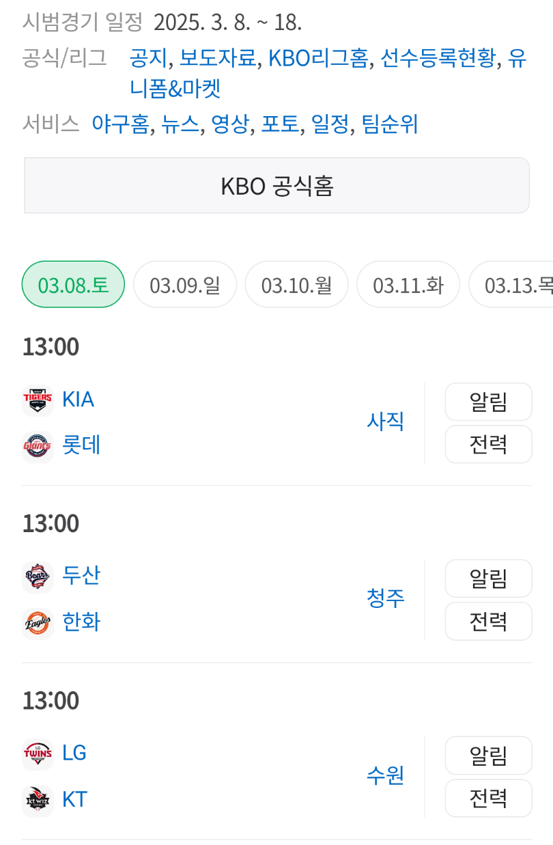Open the 보도자료 link
The width and height of the screenshot is (553, 845).
(217, 59)
